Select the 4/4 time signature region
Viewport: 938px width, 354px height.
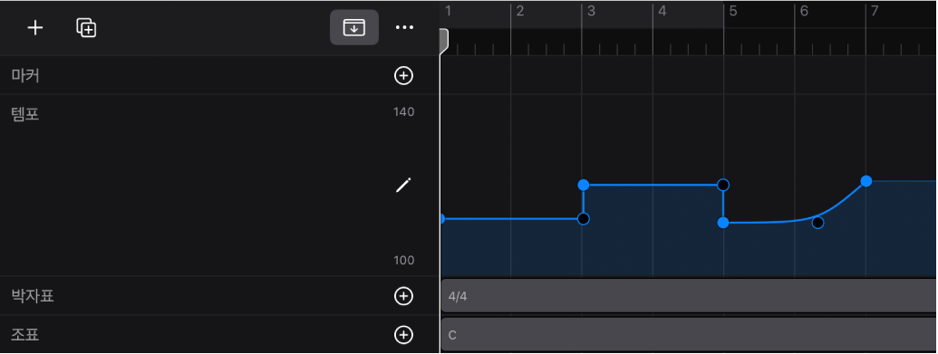(689, 295)
